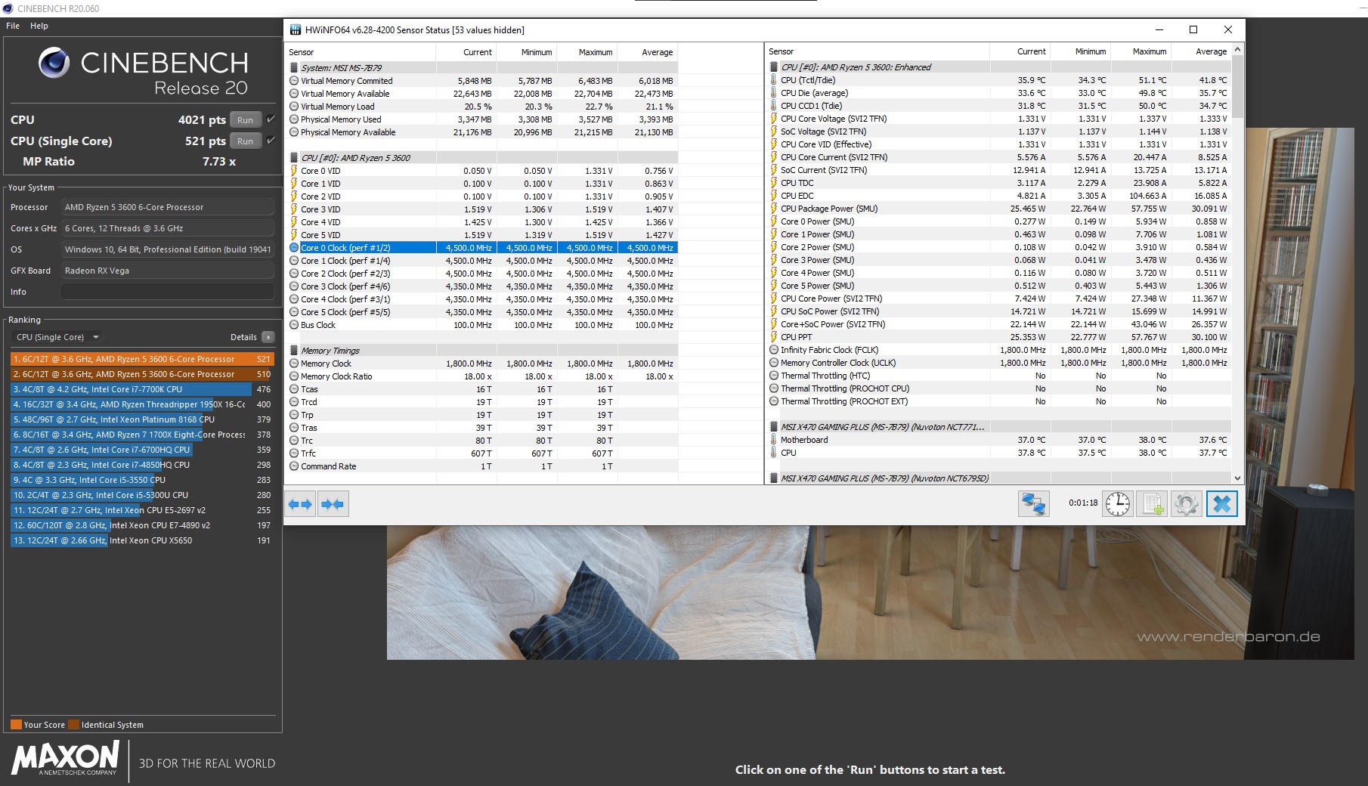The image size is (1368, 786).
Task: Click the Info input field in Your System
Action: [168, 292]
